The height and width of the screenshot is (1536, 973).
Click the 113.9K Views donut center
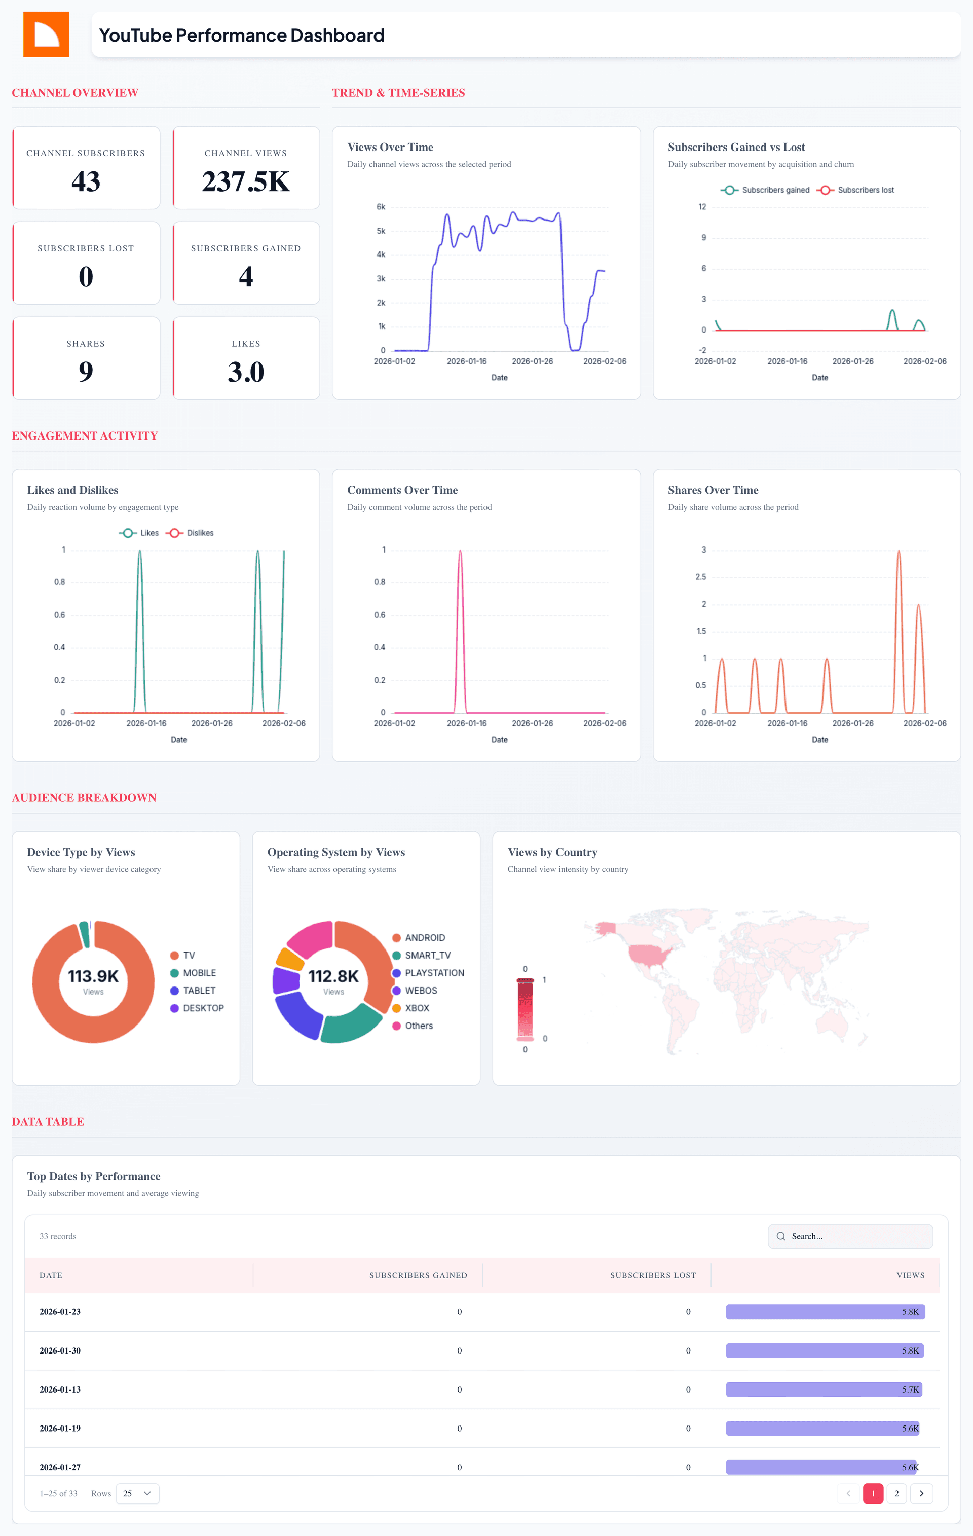pos(93,981)
